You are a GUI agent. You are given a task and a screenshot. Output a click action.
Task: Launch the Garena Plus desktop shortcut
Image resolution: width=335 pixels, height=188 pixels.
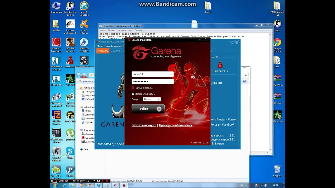coord(70,62)
